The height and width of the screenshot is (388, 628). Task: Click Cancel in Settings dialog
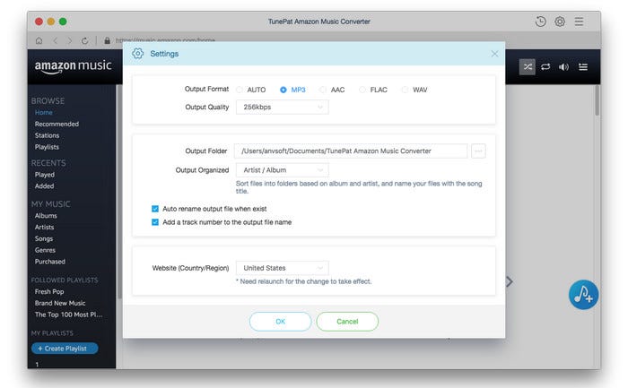click(347, 322)
